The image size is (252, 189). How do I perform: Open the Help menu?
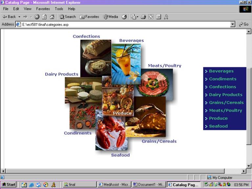point(72,9)
